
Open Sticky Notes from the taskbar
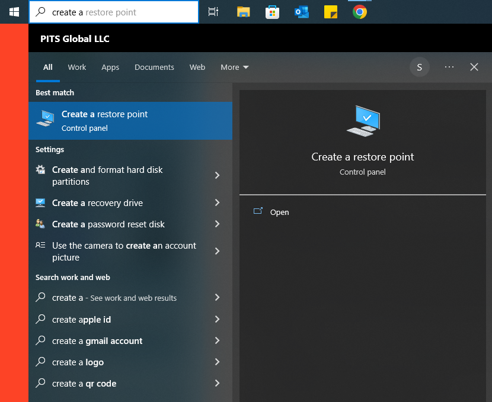tap(331, 12)
